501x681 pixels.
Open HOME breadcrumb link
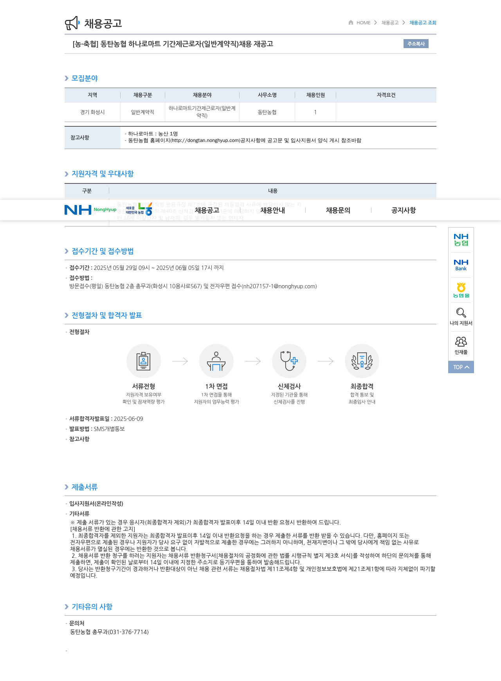click(x=363, y=23)
